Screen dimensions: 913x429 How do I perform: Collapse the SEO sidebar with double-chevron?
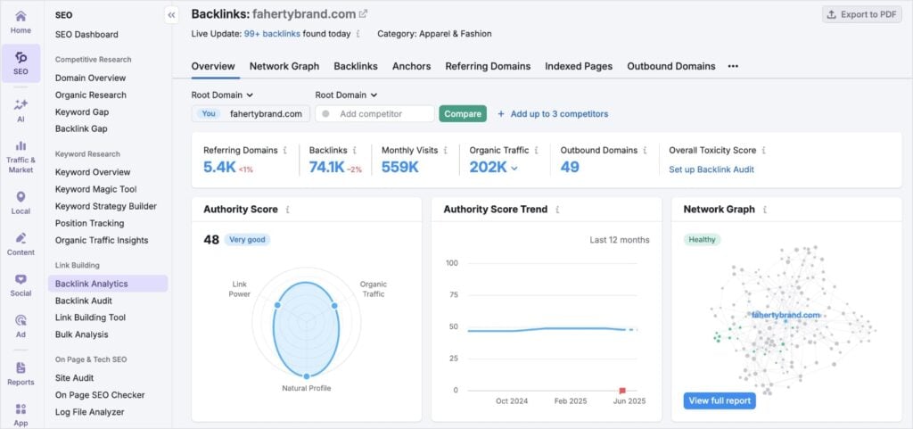click(x=171, y=15)
